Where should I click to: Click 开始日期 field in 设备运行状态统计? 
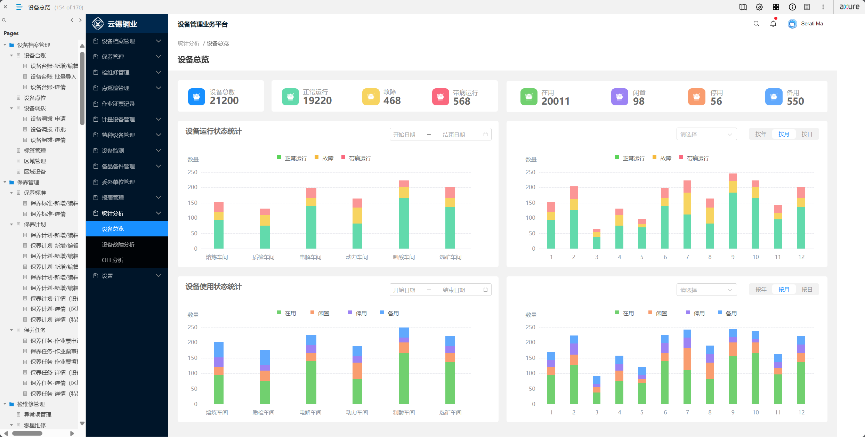pyautogui.click(x=404, y=135)
